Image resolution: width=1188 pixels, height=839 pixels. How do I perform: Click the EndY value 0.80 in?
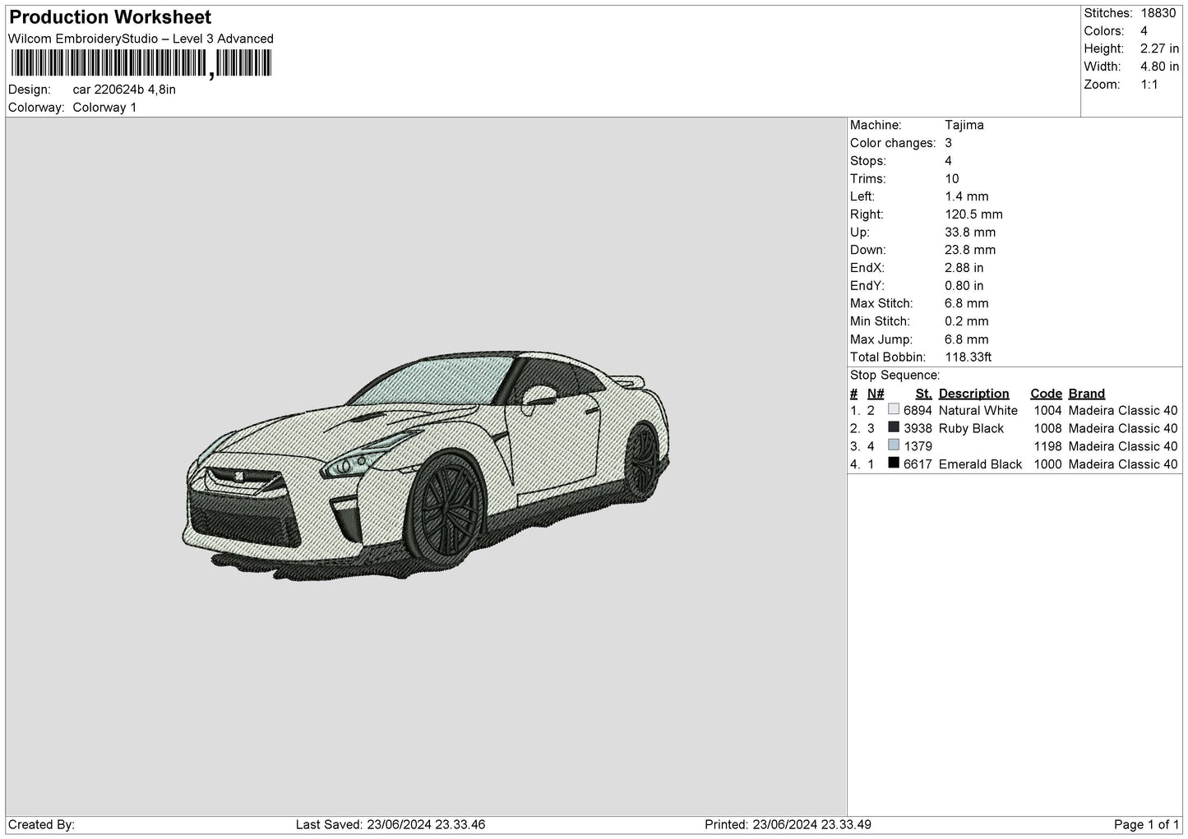pos(964,286)
